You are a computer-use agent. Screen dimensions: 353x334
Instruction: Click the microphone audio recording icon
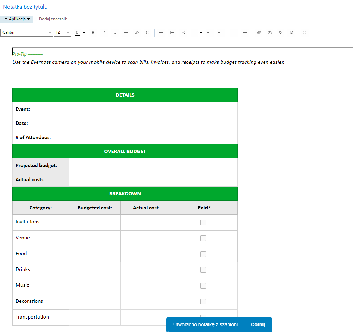(280, 33)
